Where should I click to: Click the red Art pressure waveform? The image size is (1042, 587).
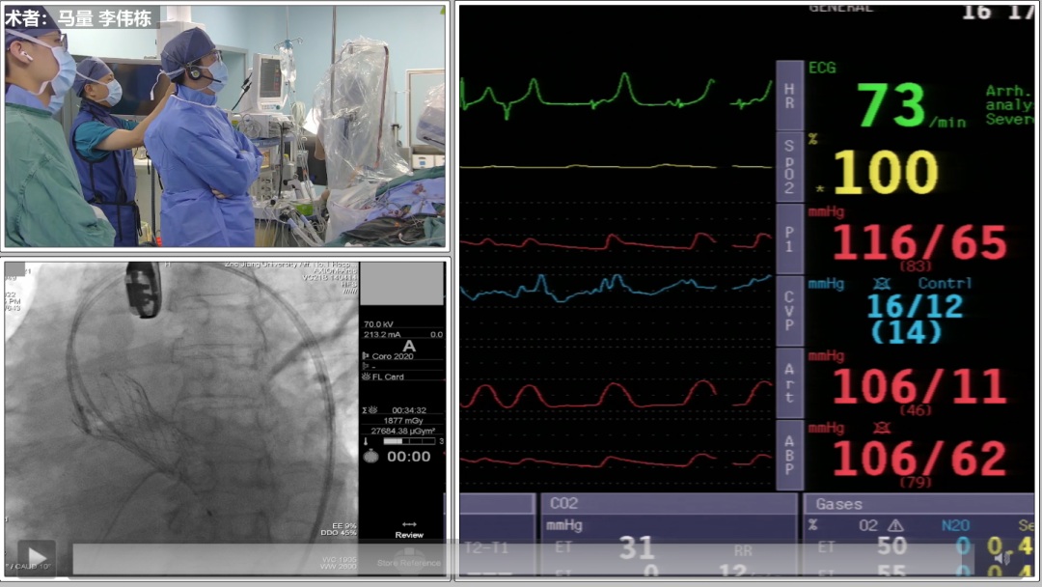point(616,394)
